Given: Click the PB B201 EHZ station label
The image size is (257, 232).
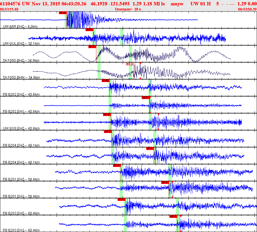Looking at the screenshot, I should [x=21, y=179].
